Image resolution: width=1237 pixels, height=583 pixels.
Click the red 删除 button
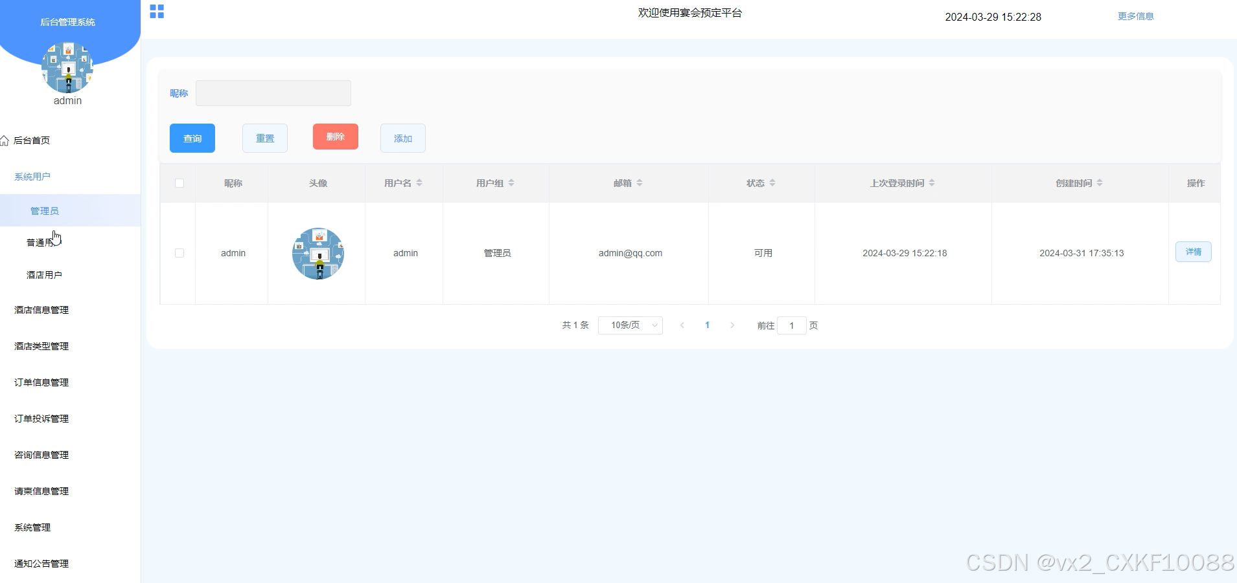point(336,137)
